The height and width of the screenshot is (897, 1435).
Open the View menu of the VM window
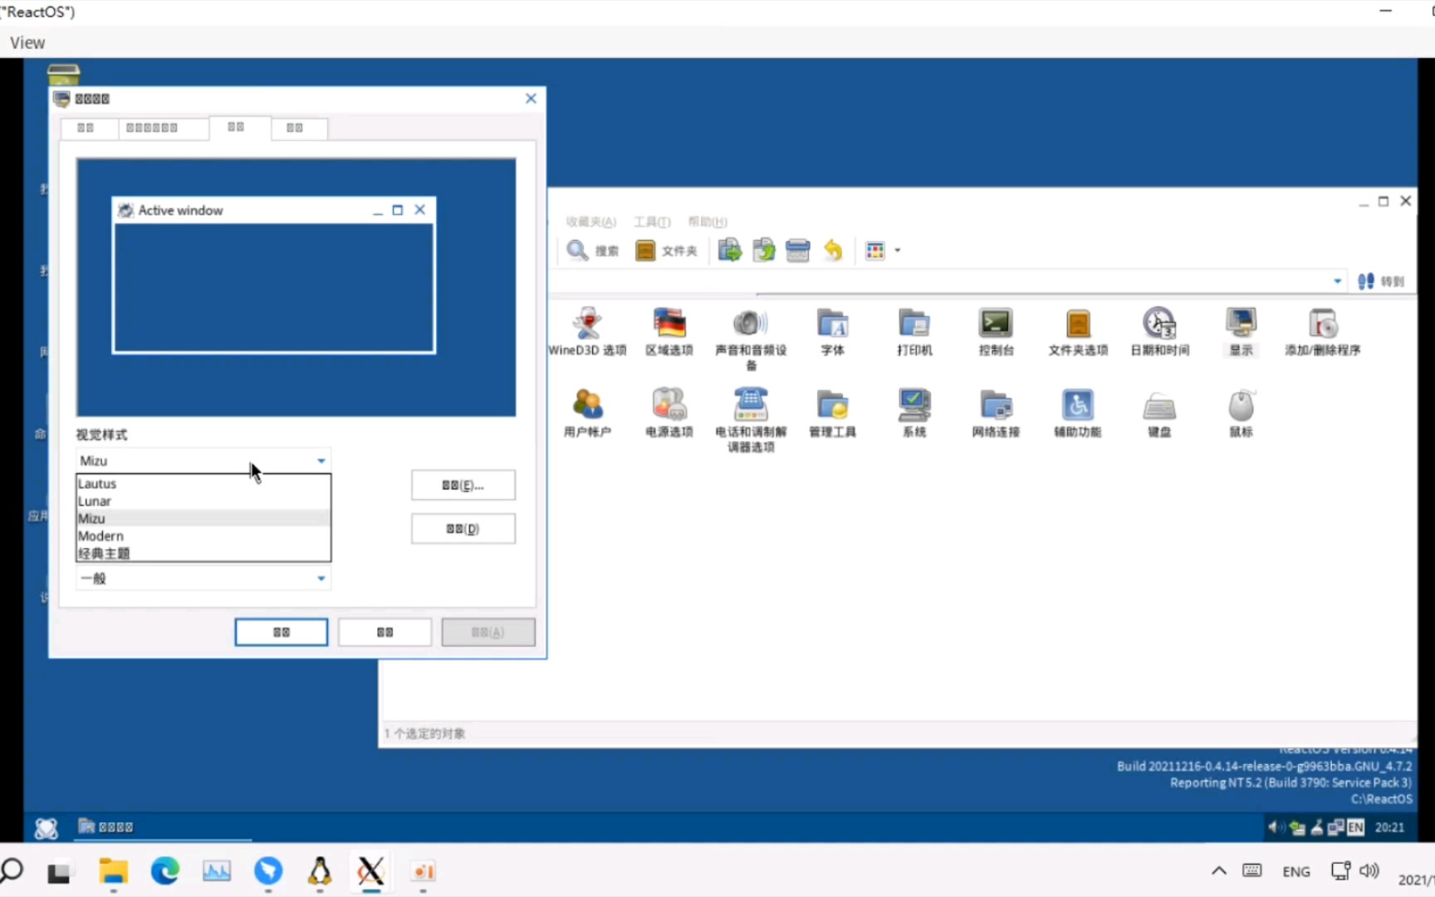27,42
